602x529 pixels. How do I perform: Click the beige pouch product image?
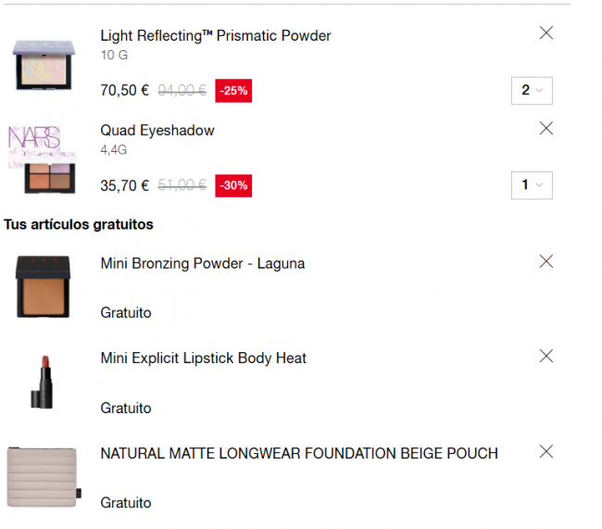[44, 476]
